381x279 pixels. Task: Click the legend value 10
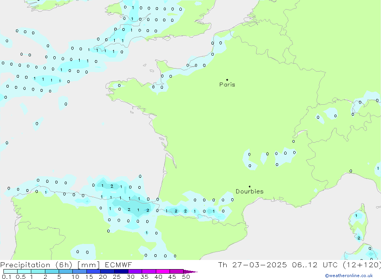(x=75, y=277)
